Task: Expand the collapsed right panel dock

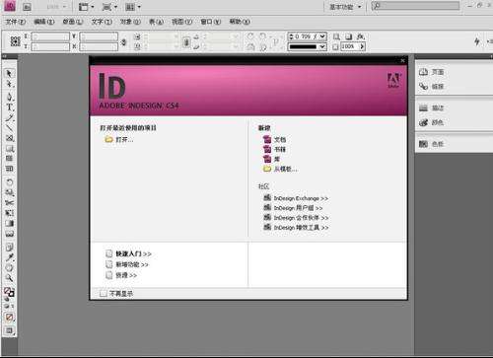Action: [491, 56]
